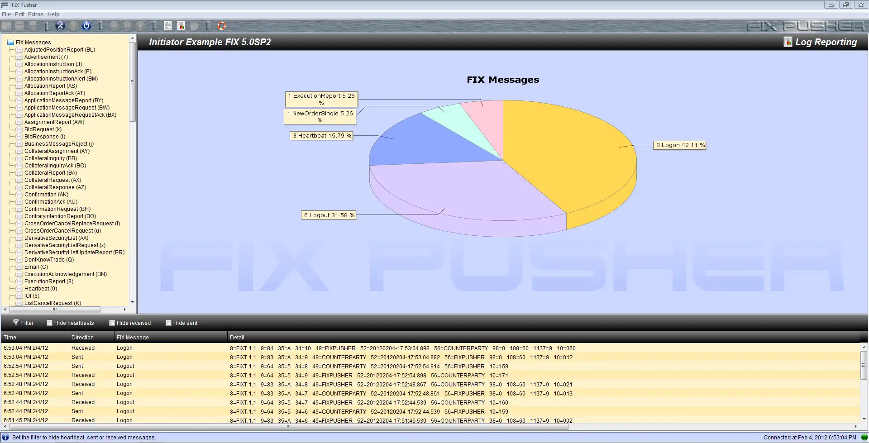Select DerivativeSecurityList (AA) tree item

pos(56,238)
